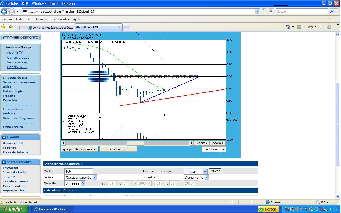Open the zoom level 100% dropdown
Image resolution: width=341 pixels, height=213 pixels.
tap(332, 202)
